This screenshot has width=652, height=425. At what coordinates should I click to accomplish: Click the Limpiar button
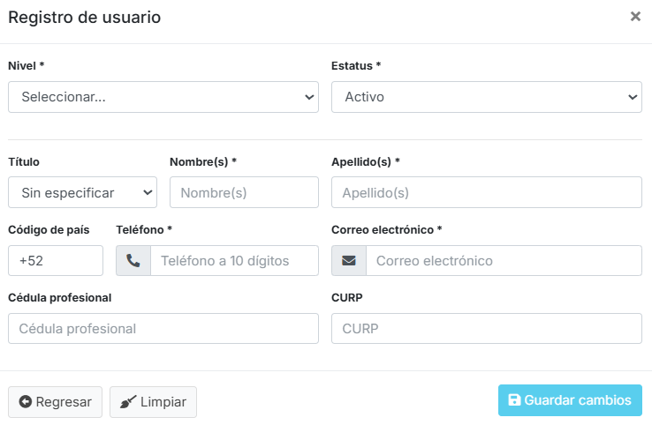click(153, 401)
